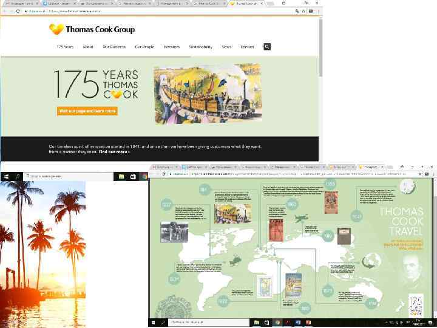This screenshot has height=328, width=437.
Task: Click the lower taskbar search box
Action: (x=209, y=323)
